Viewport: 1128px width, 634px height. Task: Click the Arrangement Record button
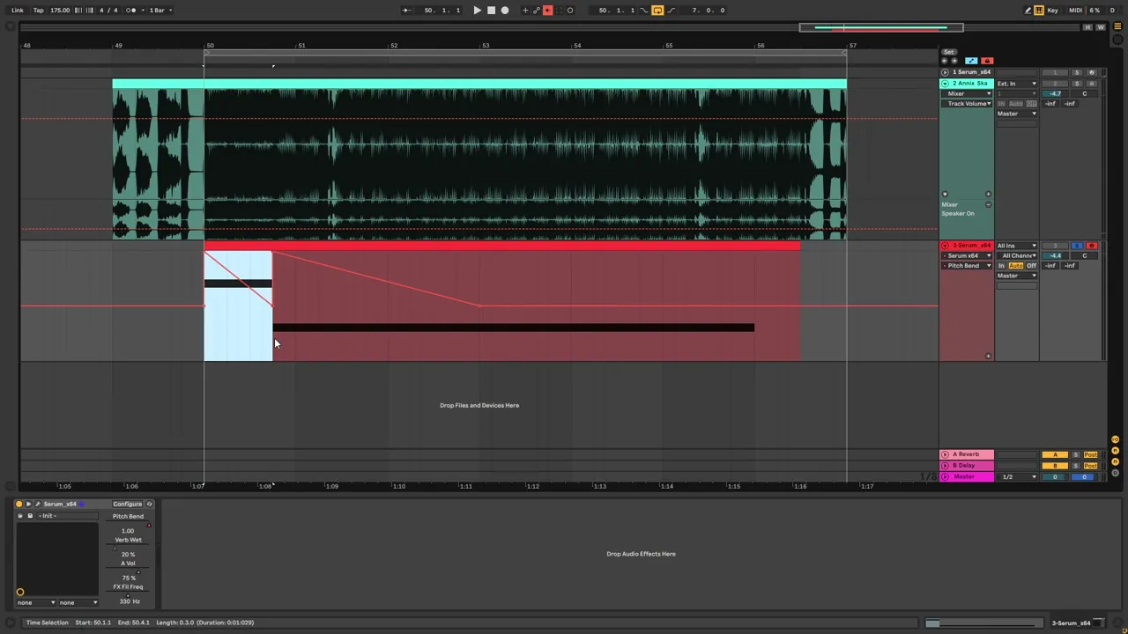click(505, 11)
